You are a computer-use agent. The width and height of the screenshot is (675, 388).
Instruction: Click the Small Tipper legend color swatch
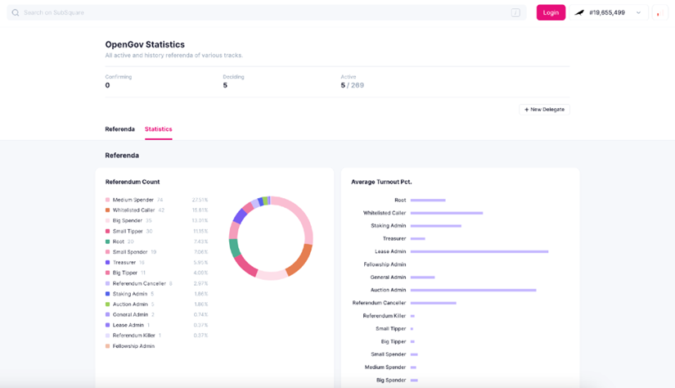pyautogui.click(x=107, y=232)
